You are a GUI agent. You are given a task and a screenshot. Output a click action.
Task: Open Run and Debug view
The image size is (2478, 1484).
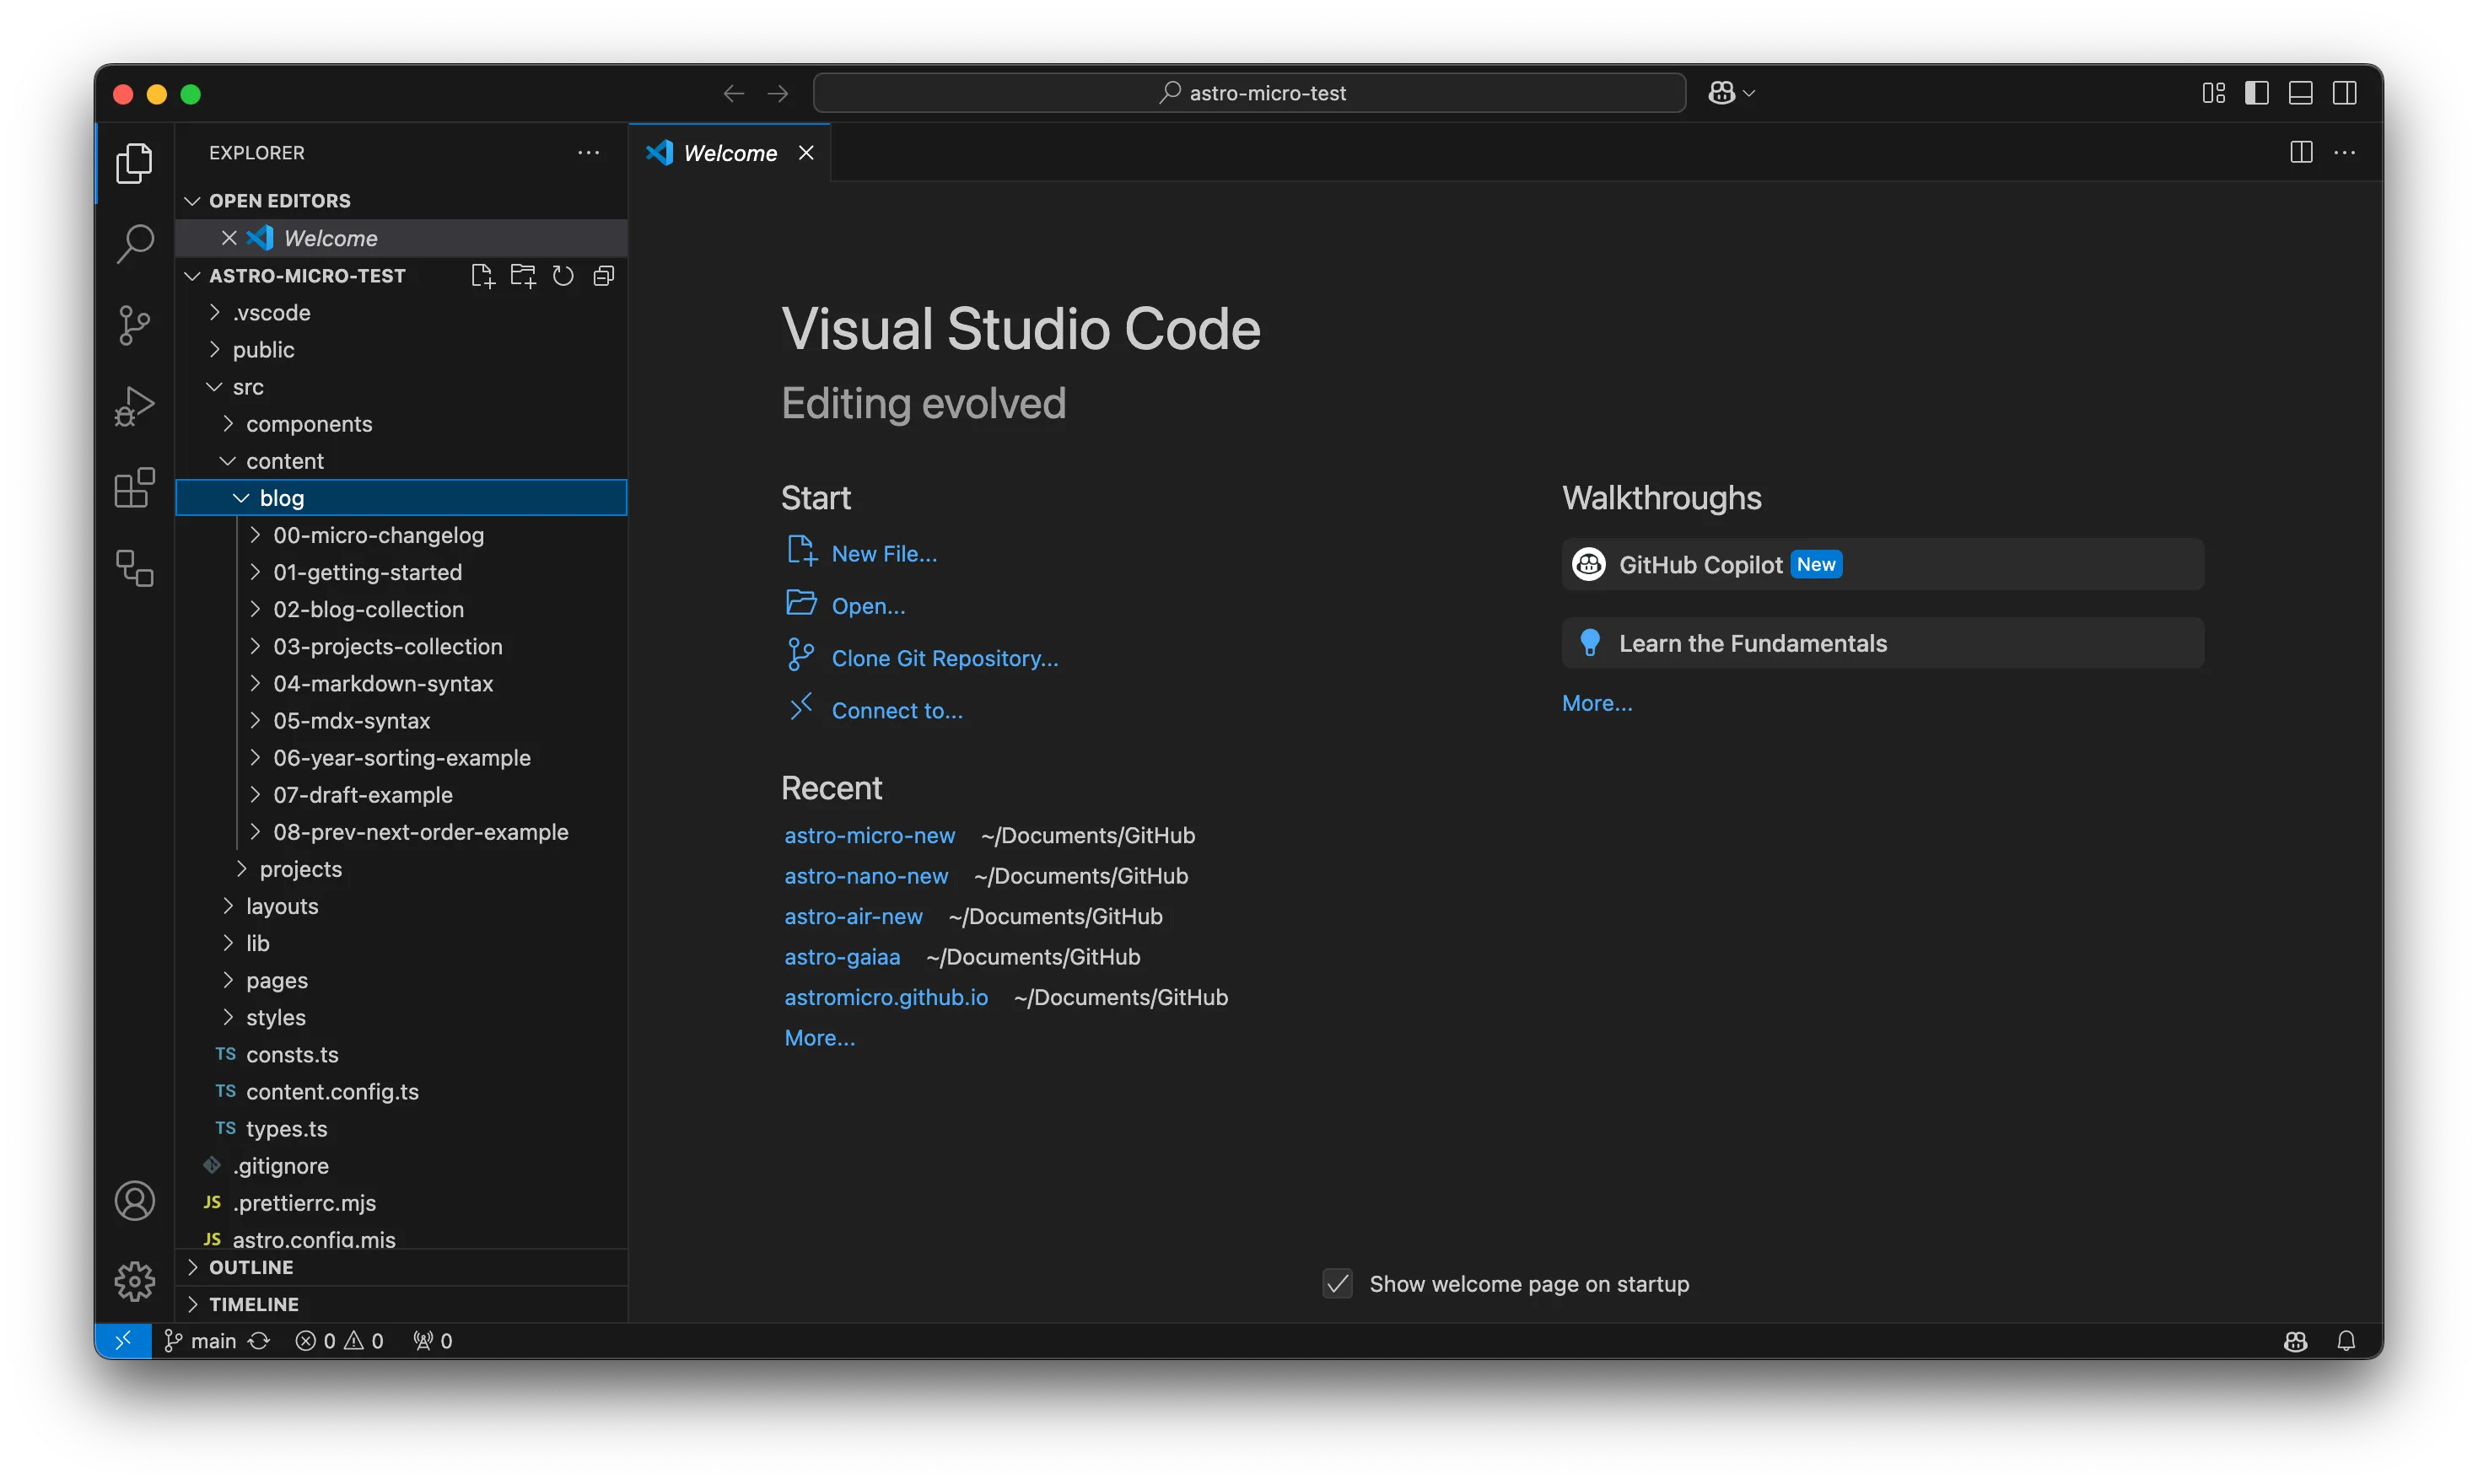coord(134,406)
